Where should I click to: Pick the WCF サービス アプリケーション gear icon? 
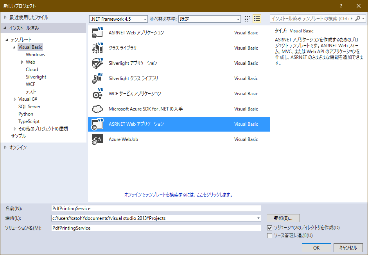click(97, 94)
